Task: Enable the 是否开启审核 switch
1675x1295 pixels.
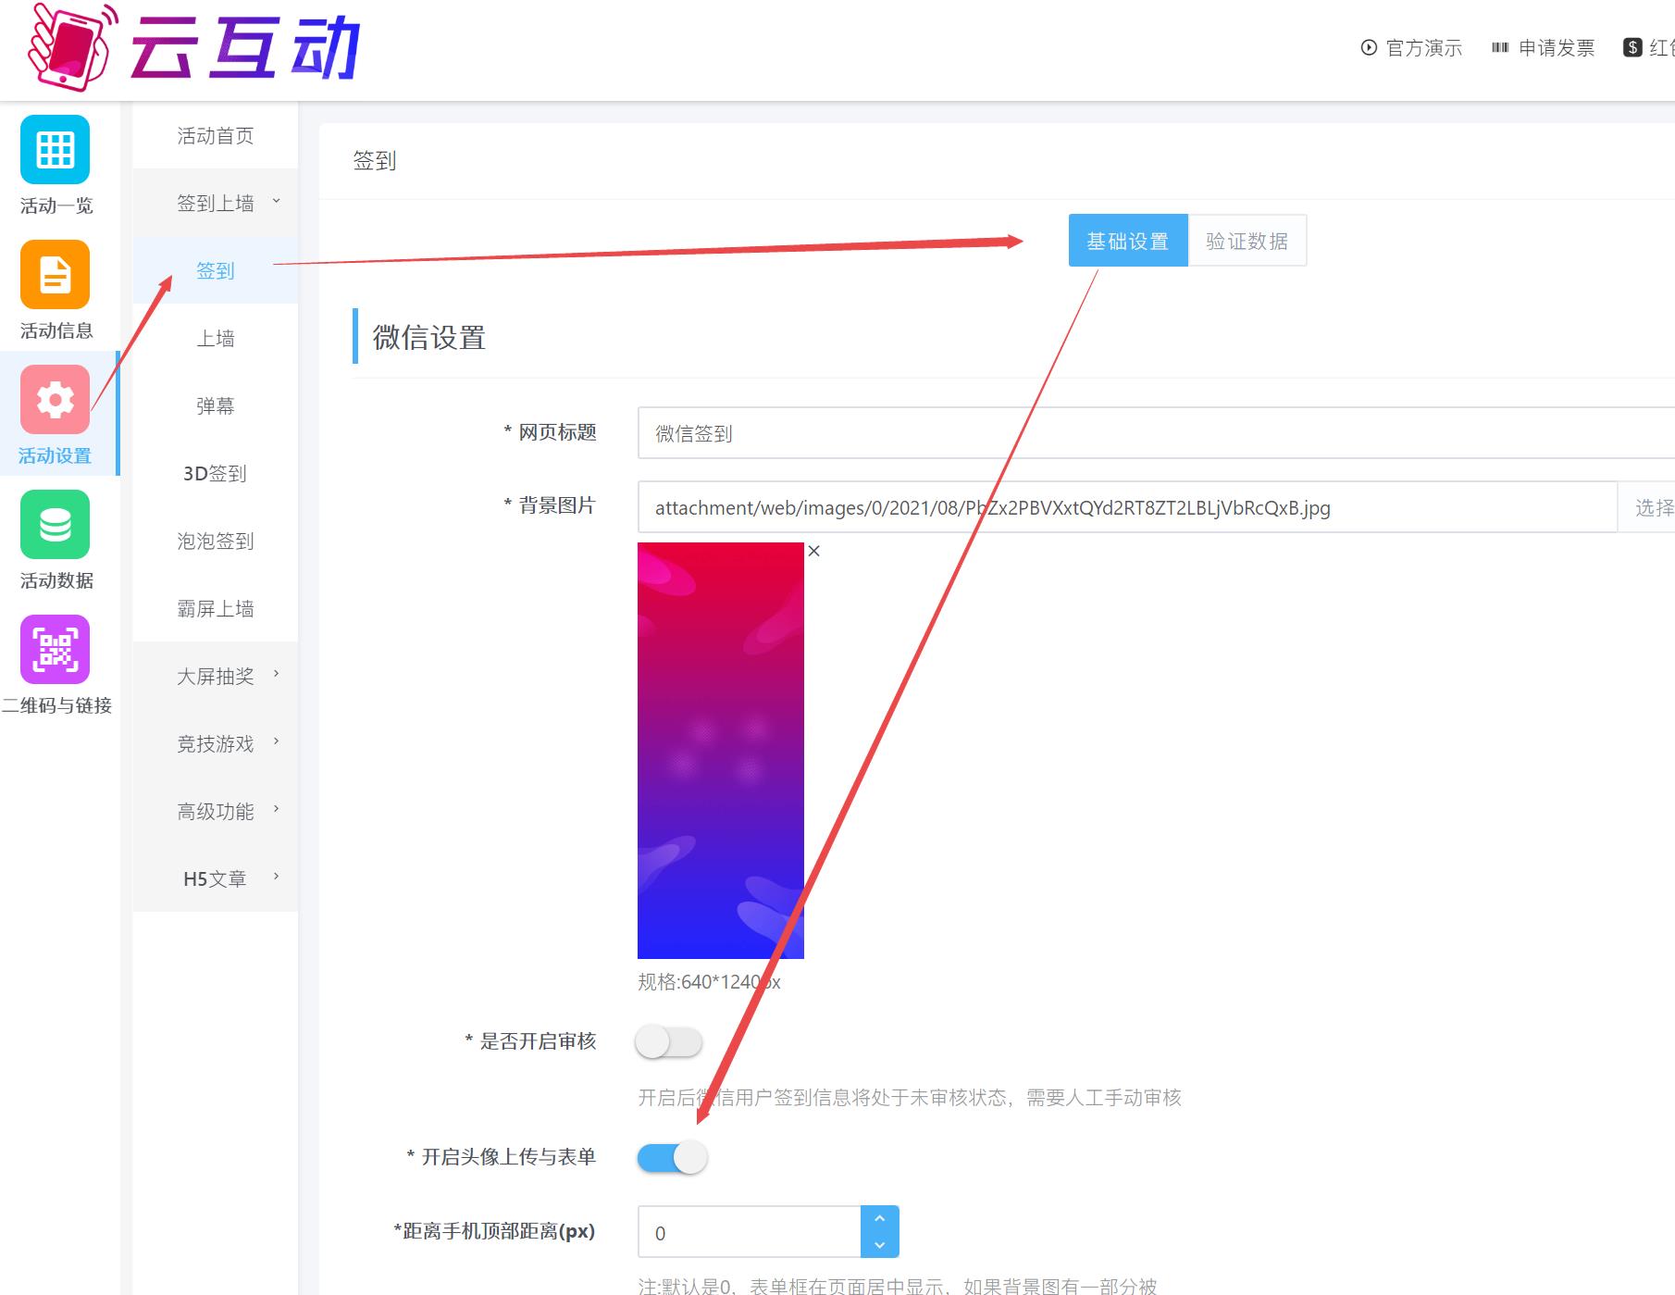Action: click(x=669, y=1042)
